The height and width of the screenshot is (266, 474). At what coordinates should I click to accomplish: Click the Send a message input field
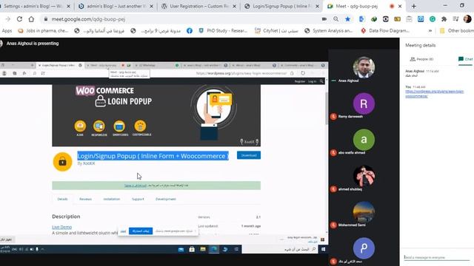[436, 257]
